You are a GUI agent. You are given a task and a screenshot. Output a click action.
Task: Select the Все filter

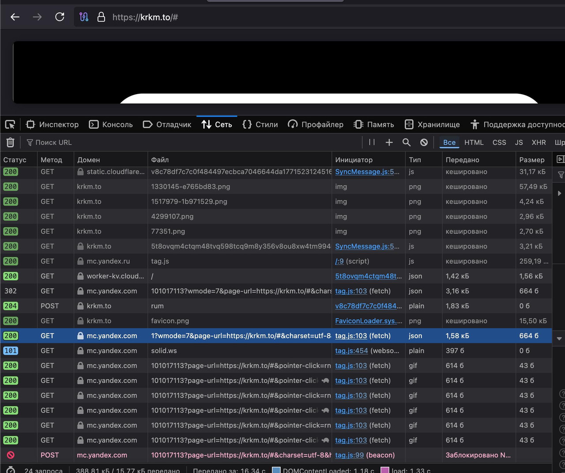(x=449, y=142)
